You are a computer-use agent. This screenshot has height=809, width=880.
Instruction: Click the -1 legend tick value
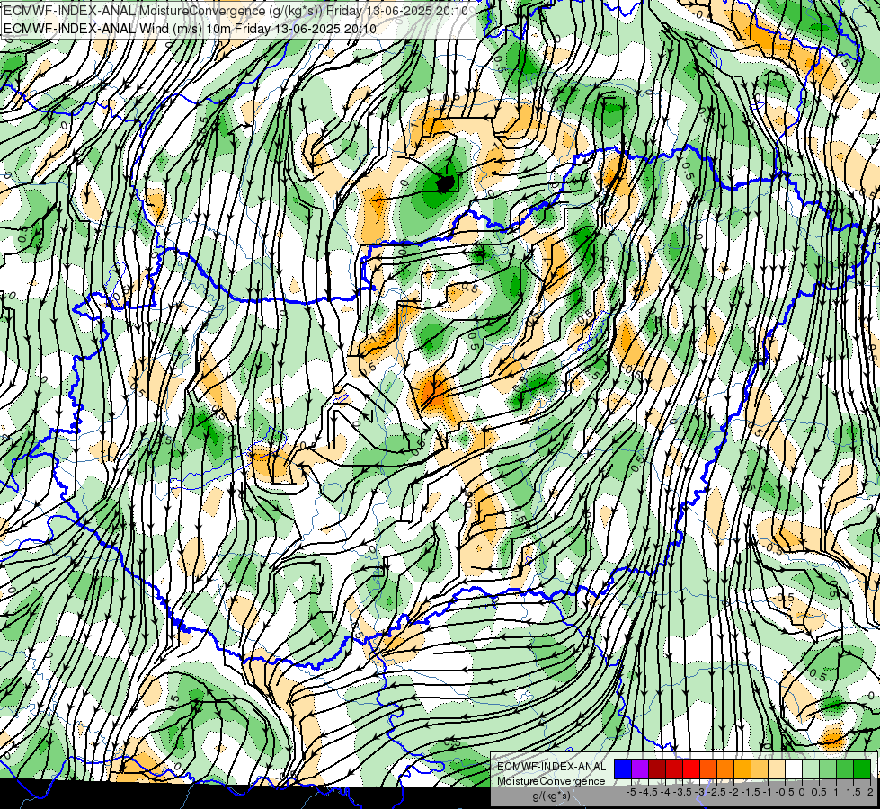tap(768, 792)
